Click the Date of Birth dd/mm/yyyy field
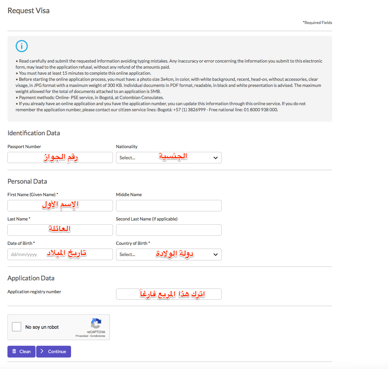 (60, 254)
